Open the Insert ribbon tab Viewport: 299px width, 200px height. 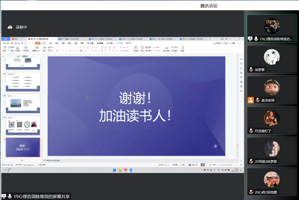pos(44,43)
